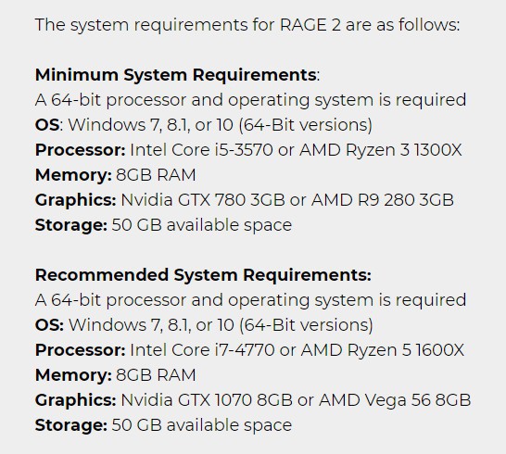
Task: Click the minimum 'Memory:' label
Action: click(x=73, y=175)
